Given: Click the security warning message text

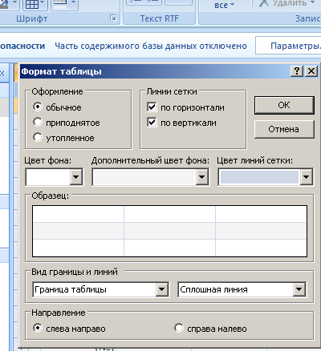Looking at the screenshot, I should (151, 46).
